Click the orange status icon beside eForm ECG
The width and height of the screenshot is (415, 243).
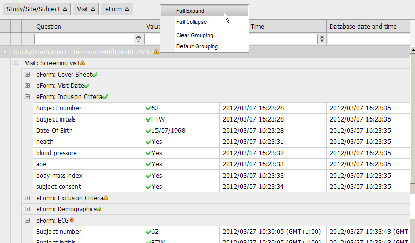(72, 220)
